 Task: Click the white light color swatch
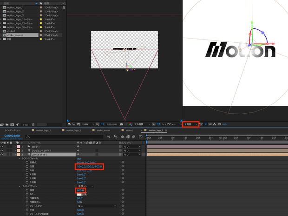pyautogui.click(x=79, y=194)
